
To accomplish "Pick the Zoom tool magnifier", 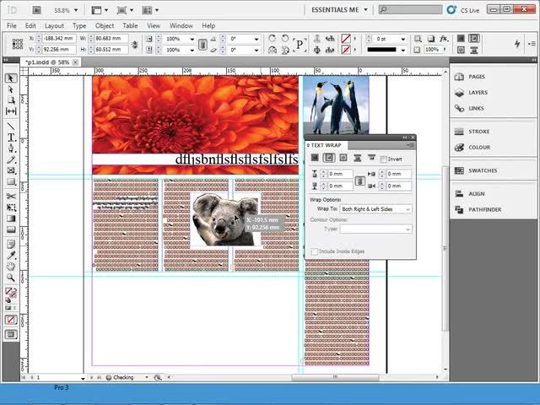I will coord(11,277).
